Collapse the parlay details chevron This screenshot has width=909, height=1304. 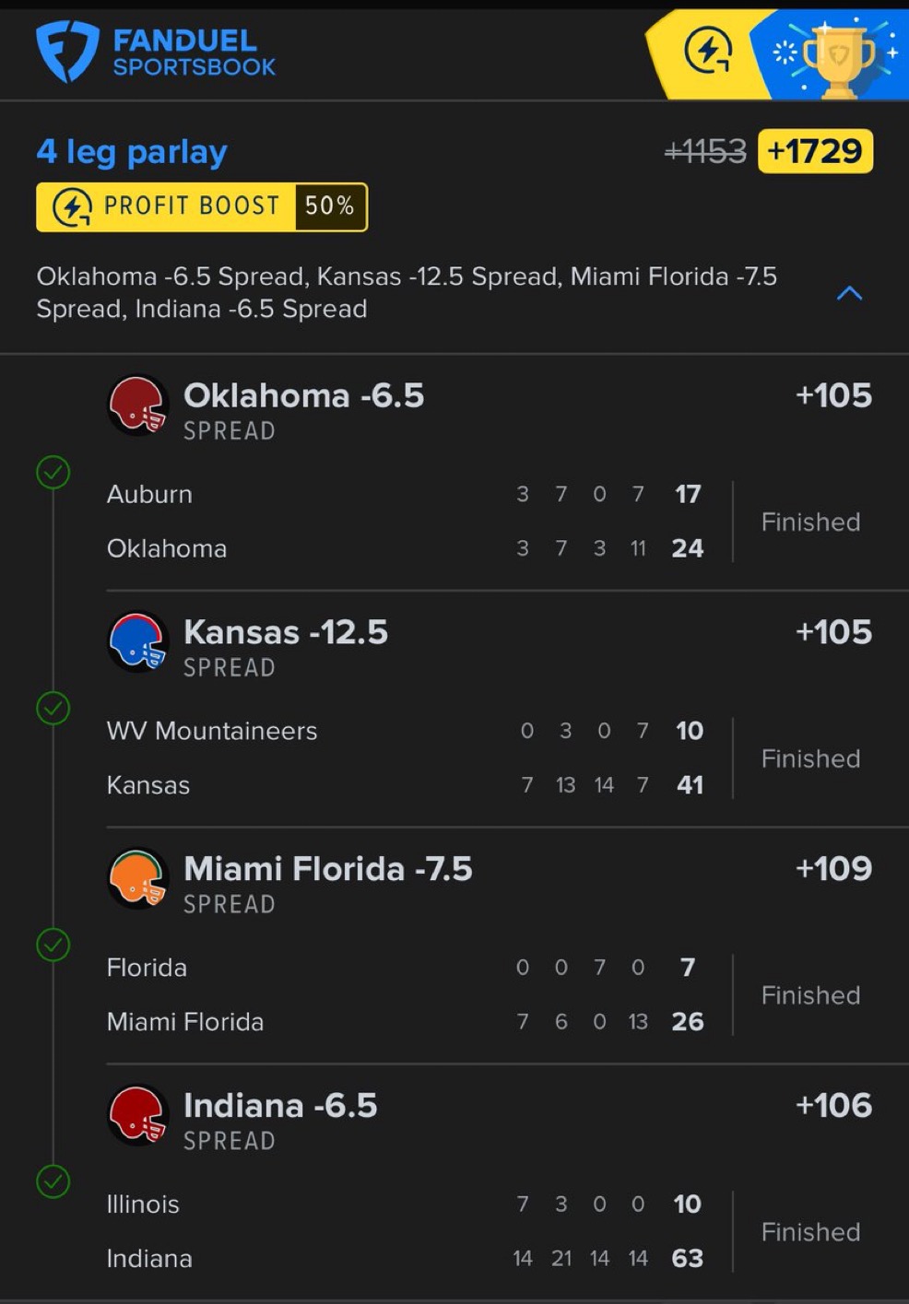pos(849,293)
